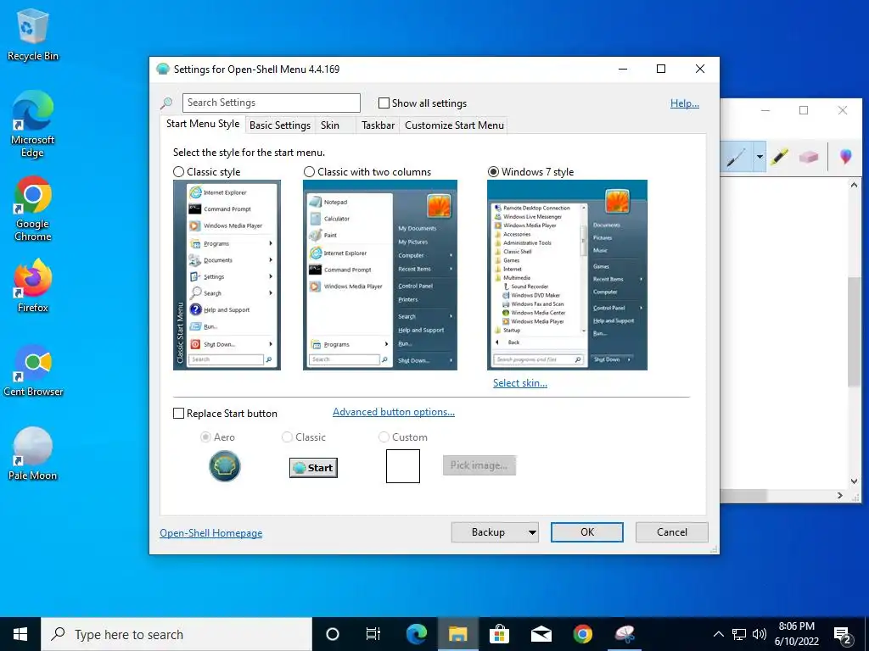Open the Taskbar tab
The height and width of the screenshot is (651, 869).
point(378,125)
